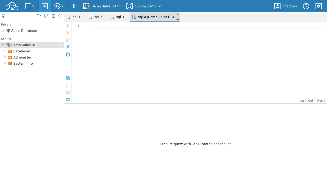The height and width of the screenshot is (184, 327).
Task: Expand the Administer folder
Action: click(x=5, y=57)
